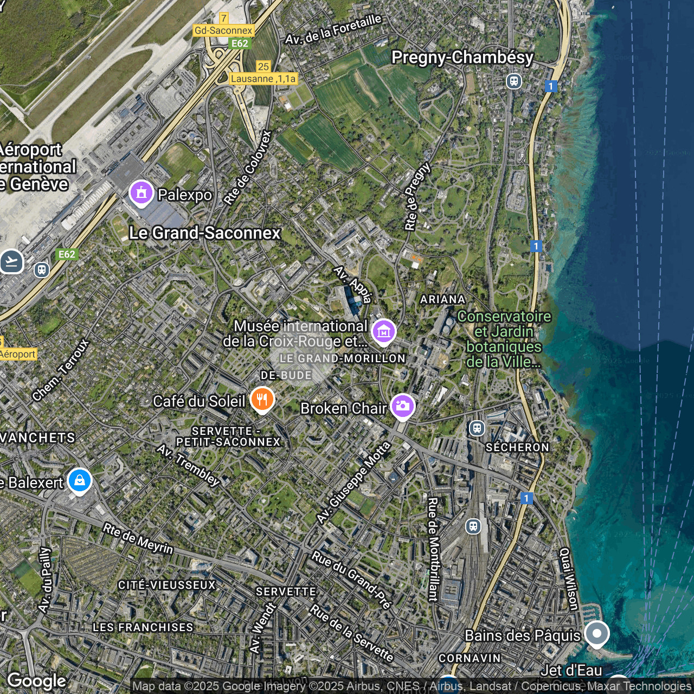Click the Rue de Montbrillant label
The image size is (694, 694).
pyautogui.click(x=433, y=549)
